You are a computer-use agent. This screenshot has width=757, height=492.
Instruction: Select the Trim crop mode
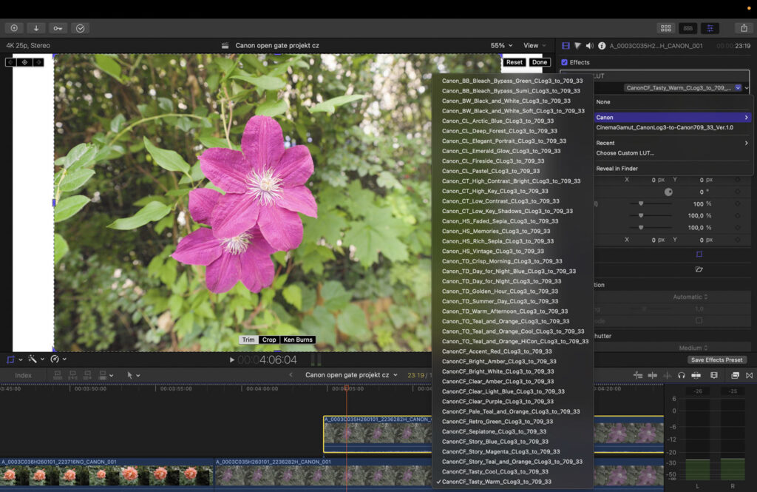[248, 340]
